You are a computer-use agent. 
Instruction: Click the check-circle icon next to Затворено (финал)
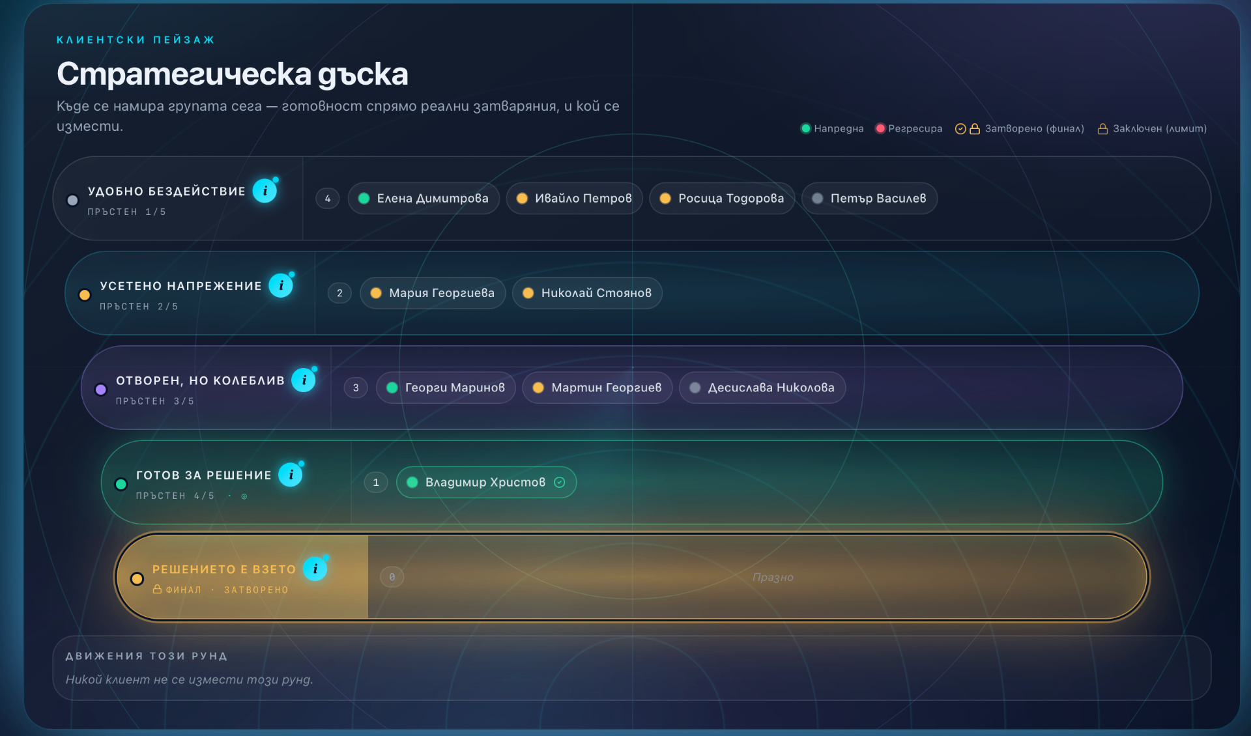960,128
